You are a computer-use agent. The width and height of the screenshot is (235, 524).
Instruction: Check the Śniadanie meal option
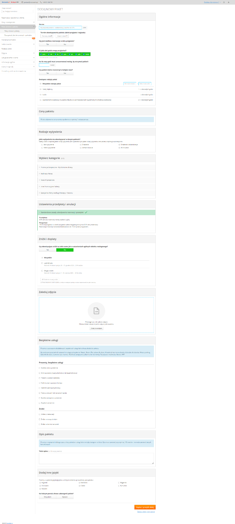(x=81, y=145)
